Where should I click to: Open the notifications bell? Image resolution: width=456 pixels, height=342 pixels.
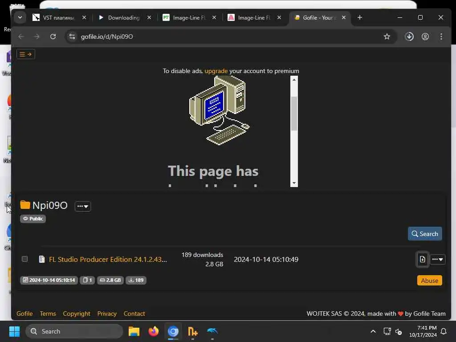444,331
